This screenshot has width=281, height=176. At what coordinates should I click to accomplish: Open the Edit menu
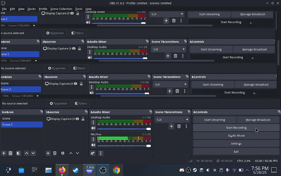pos(12,9)
